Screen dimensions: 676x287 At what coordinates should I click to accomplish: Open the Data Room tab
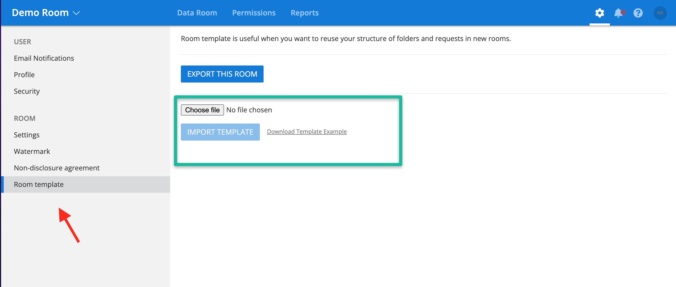coord(197,13)
